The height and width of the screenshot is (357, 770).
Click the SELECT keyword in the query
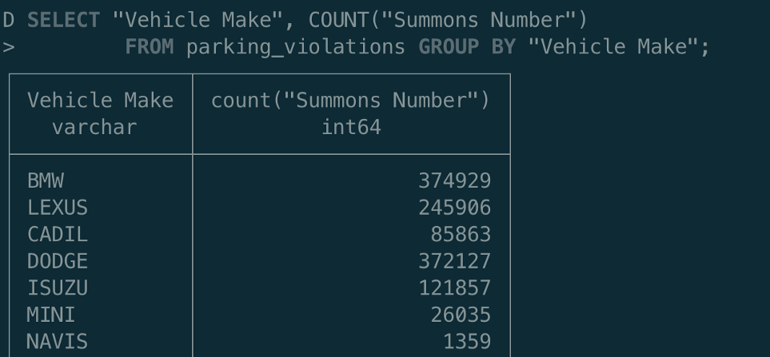click(63, 21)
